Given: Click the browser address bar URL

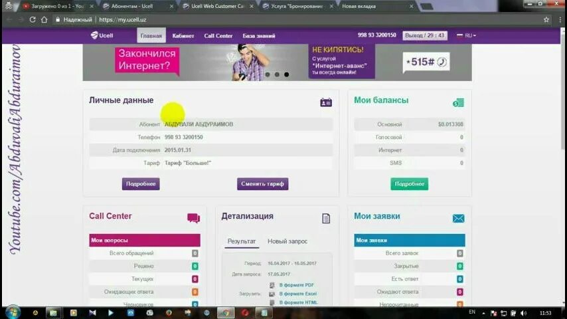Looking at the screenshot, I should [x=123, y=19].
